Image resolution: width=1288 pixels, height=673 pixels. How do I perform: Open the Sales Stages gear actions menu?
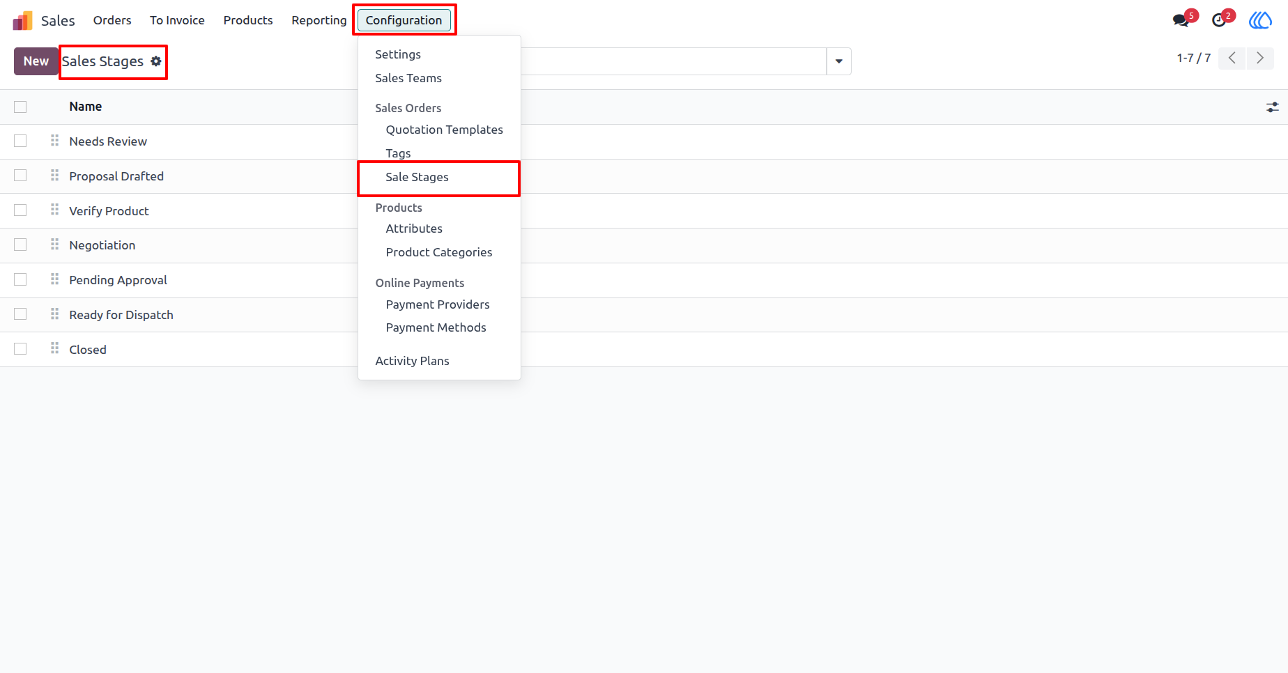(156, 61)
